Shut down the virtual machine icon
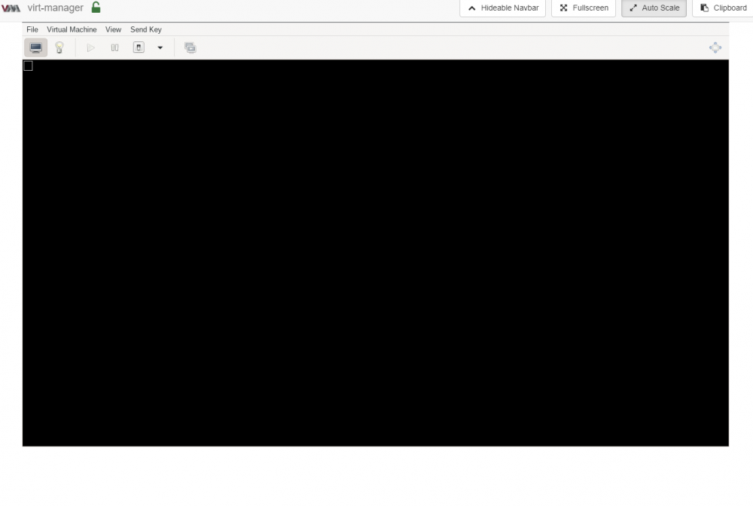The width and height of the screenshot is (753, 506). (139, 47)
